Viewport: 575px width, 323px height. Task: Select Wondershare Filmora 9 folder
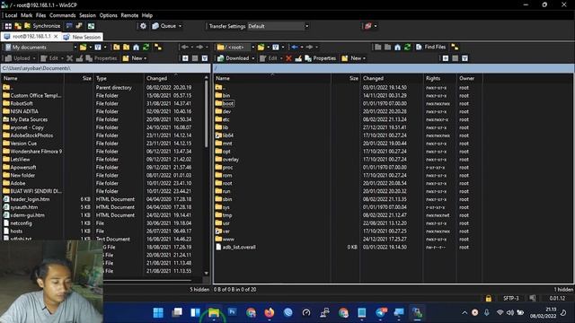(x=36, y=152)
